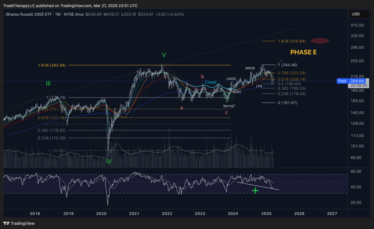Image resolution: width=374 pixels, height=229 pixels.
Task: Select the 2020 label on time axis
Action: click(x=101, y=213)
